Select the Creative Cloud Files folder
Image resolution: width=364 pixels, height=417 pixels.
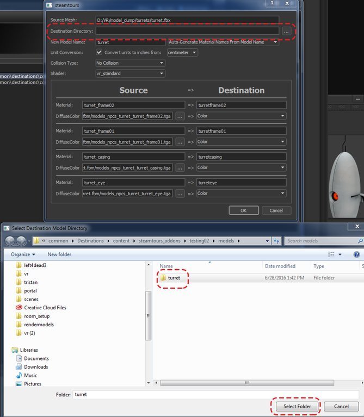click(x=45, y=307)
